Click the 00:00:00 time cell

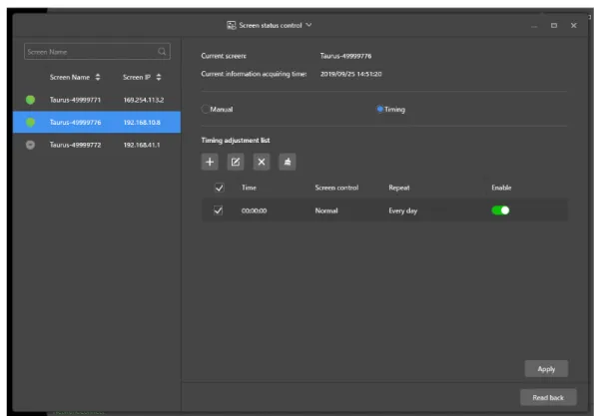click(254, 210)
